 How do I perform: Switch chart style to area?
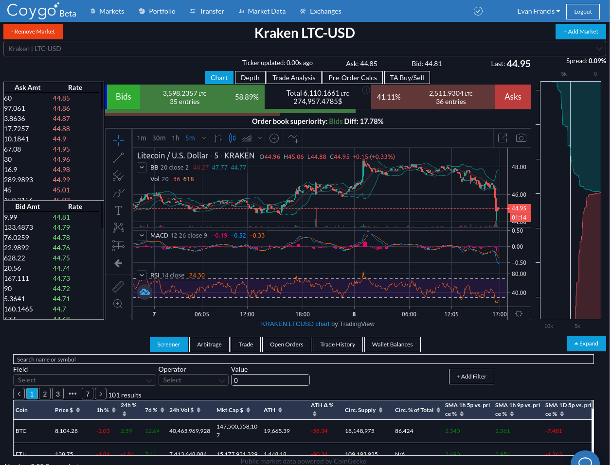[247, 138]
